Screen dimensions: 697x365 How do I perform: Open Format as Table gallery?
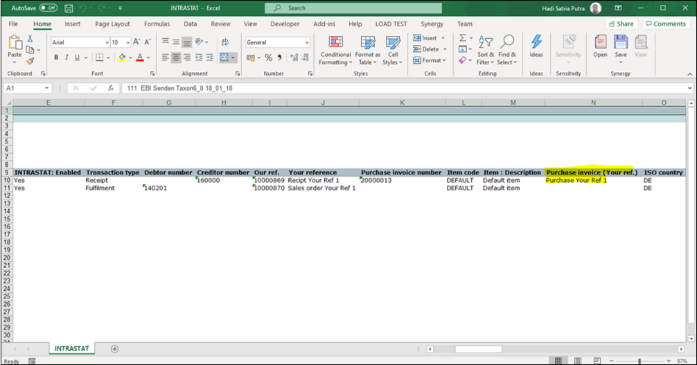[368, 51]
